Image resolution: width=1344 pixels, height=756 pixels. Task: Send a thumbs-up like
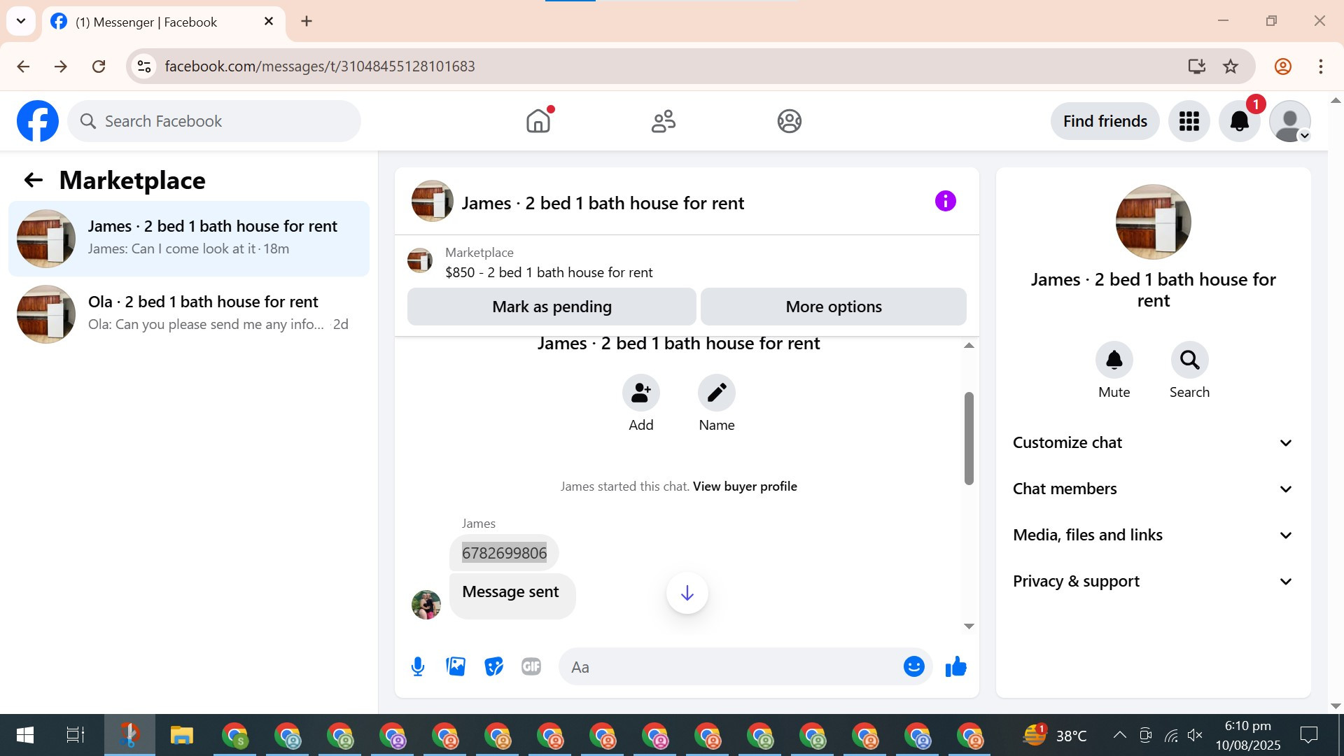coord(955,667)
